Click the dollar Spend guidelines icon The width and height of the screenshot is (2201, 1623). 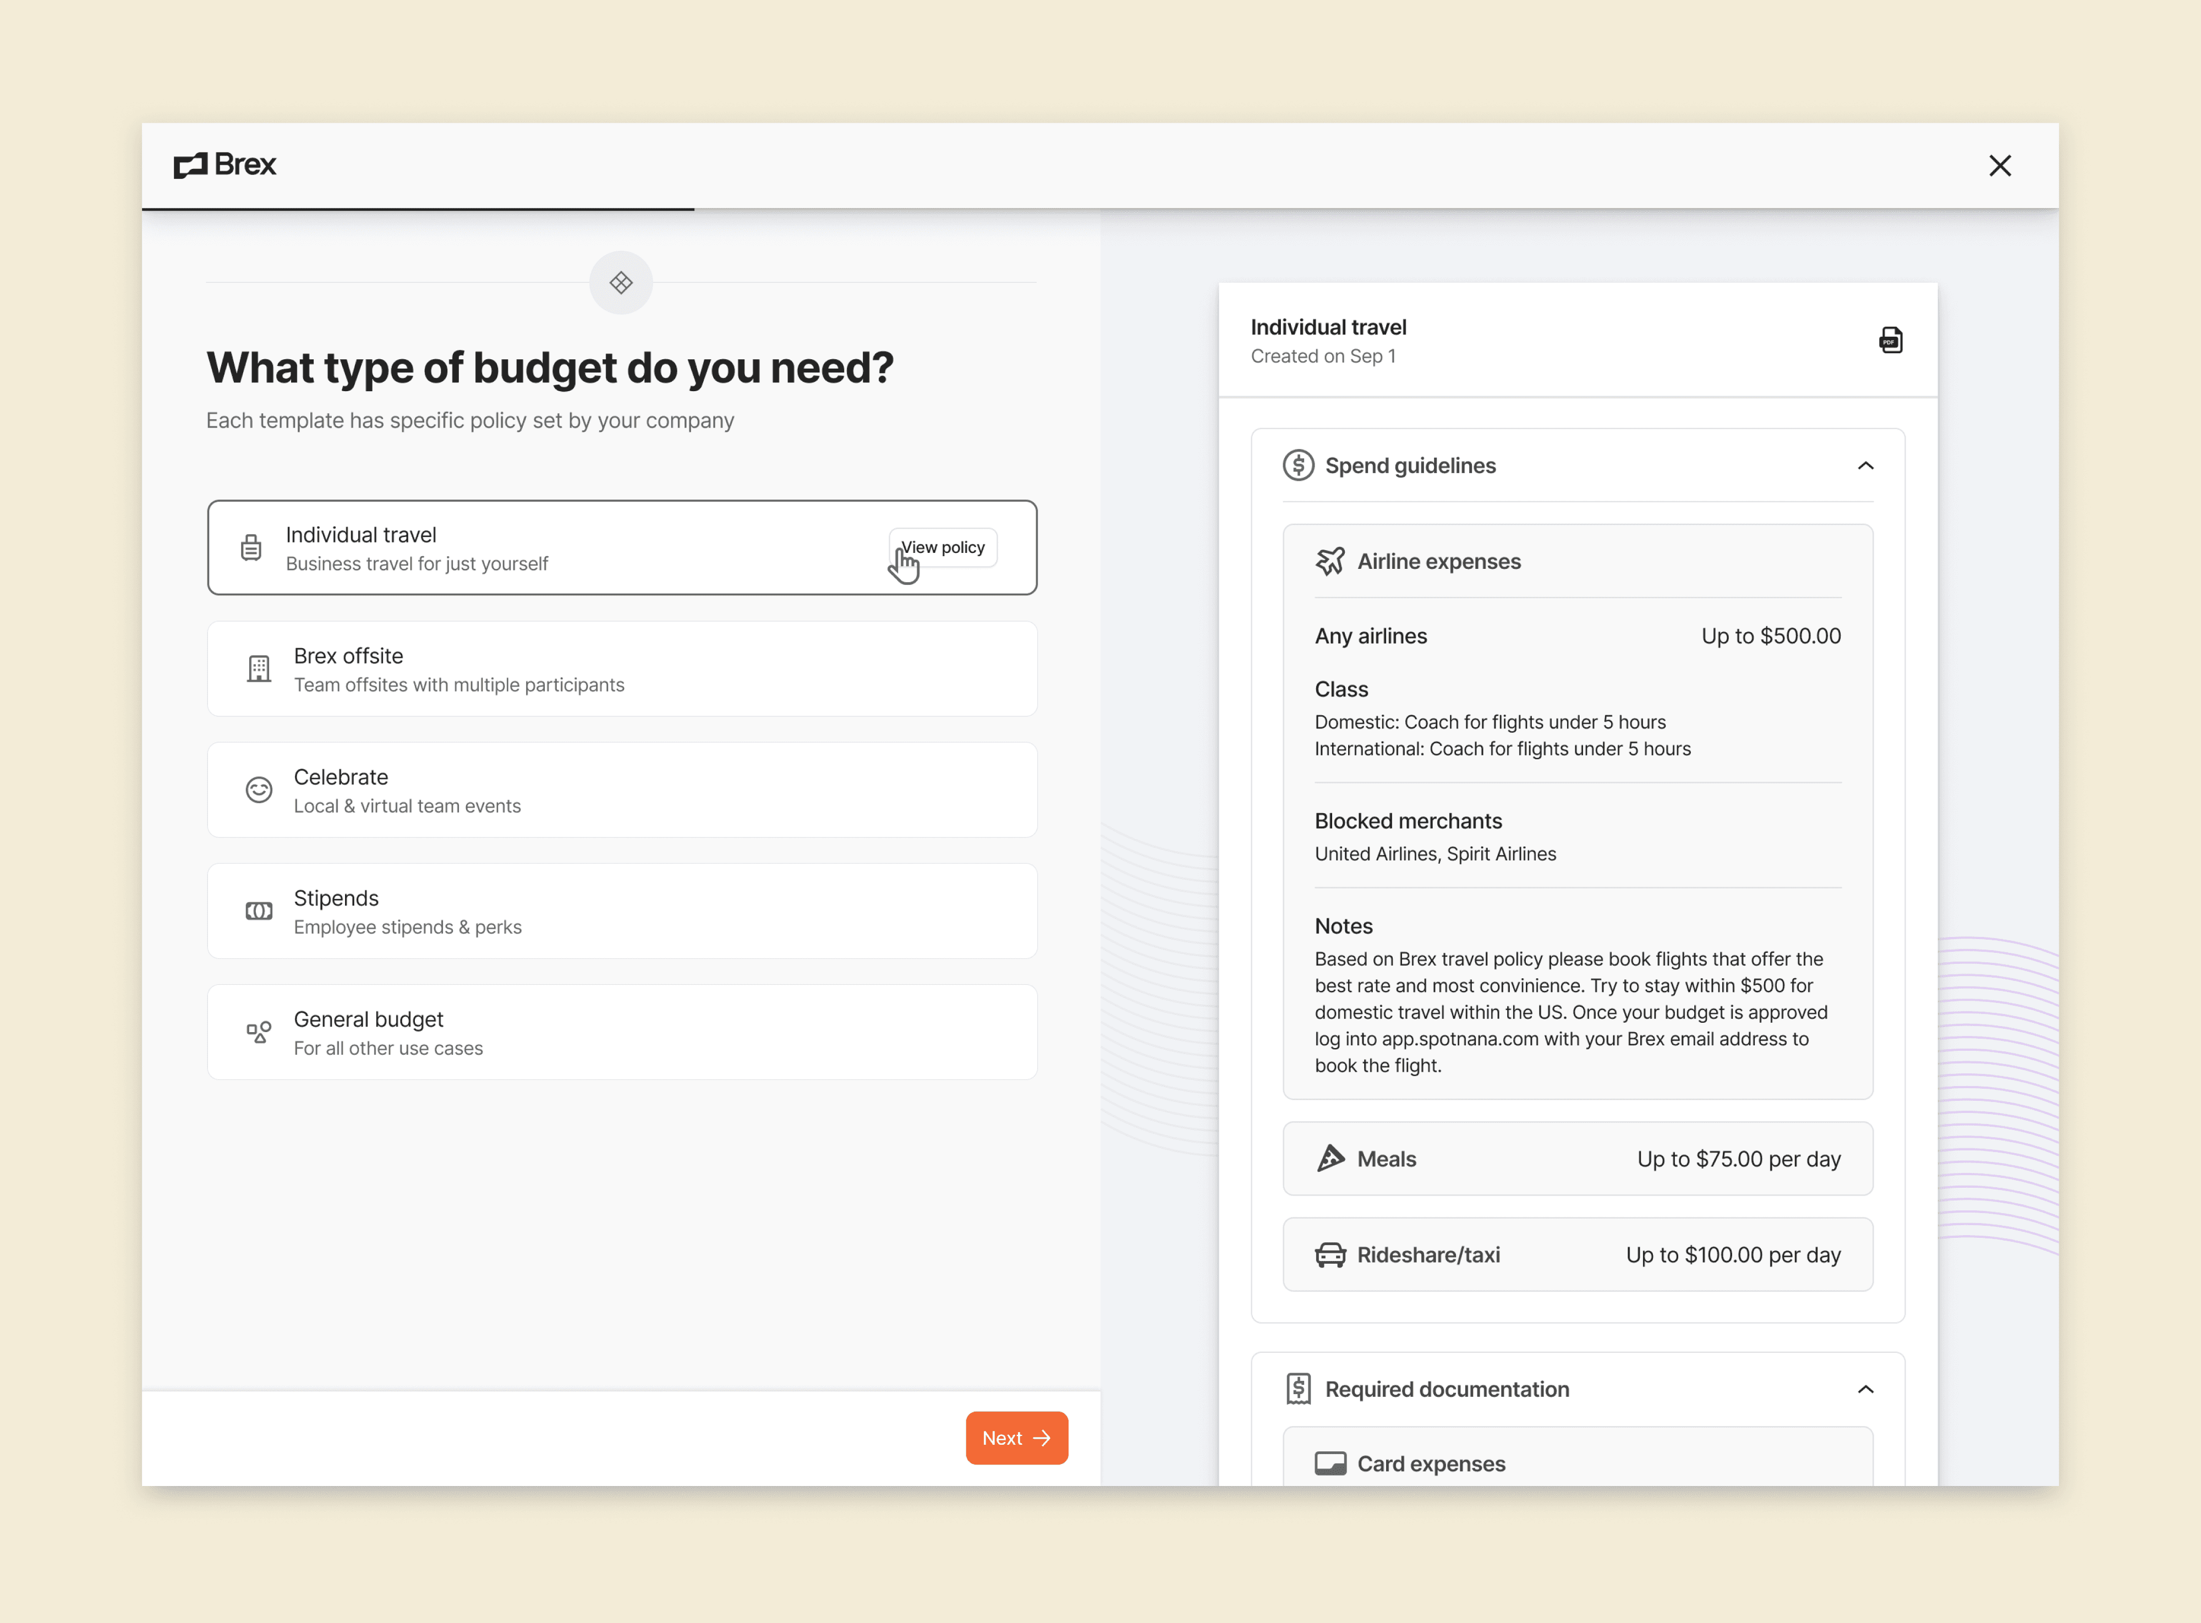coord(1298,465)
